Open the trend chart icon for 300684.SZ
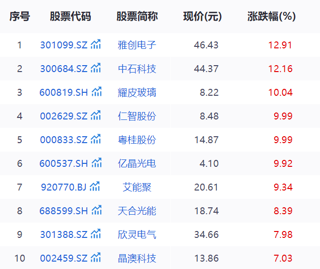The image size is (320, 269). point(96,68)
